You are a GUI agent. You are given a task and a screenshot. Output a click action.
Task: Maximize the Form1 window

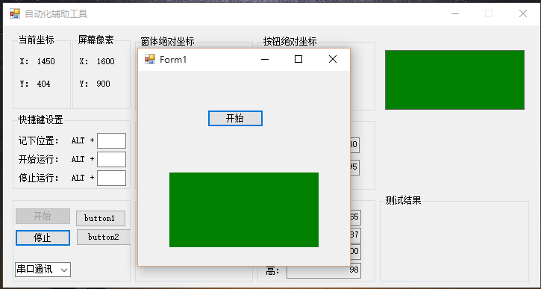298,60
